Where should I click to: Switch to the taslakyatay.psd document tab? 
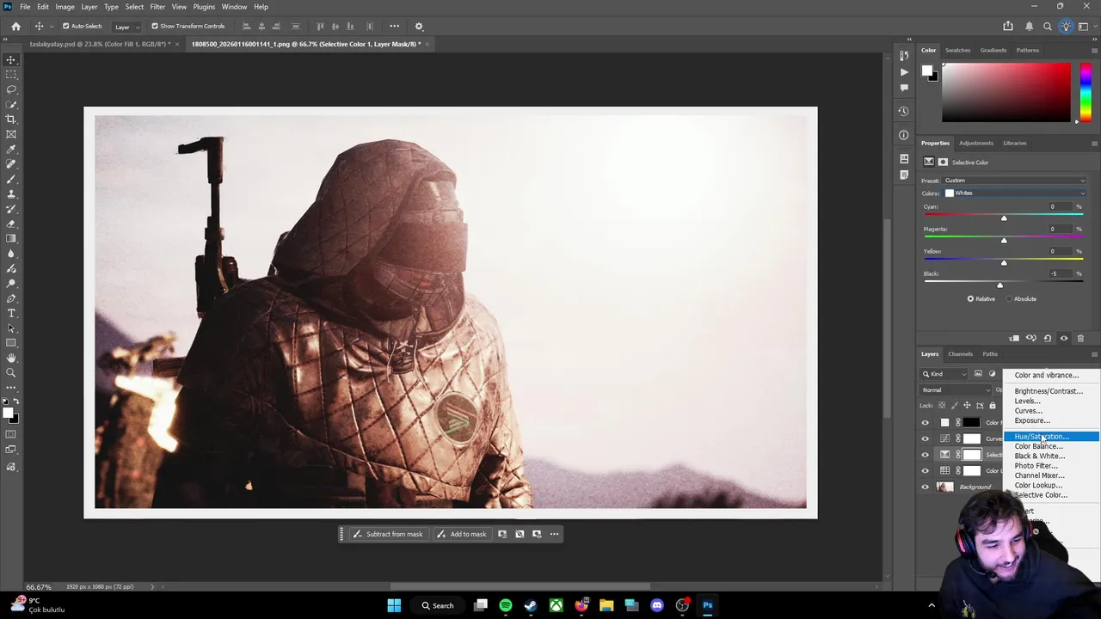(x=100, y=44)
